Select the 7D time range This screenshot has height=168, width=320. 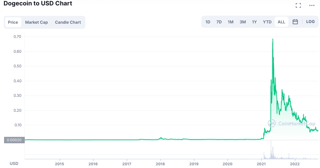click(219, 22)
